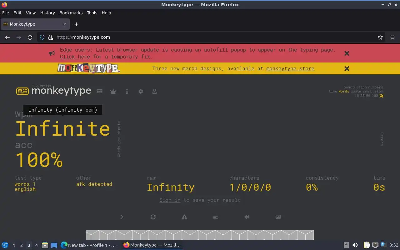Click the Firefox reload button
Image resolution: width=400 pixels, height=250 pixels.
30,37
